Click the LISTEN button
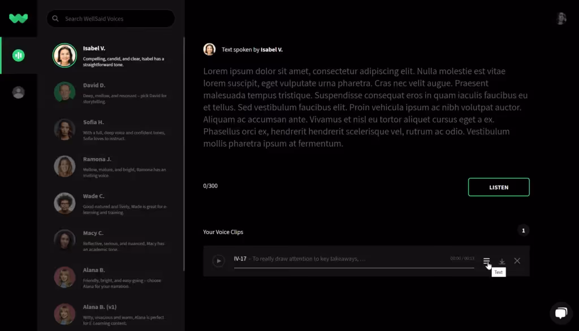The image size is (579, 331). 499,187
